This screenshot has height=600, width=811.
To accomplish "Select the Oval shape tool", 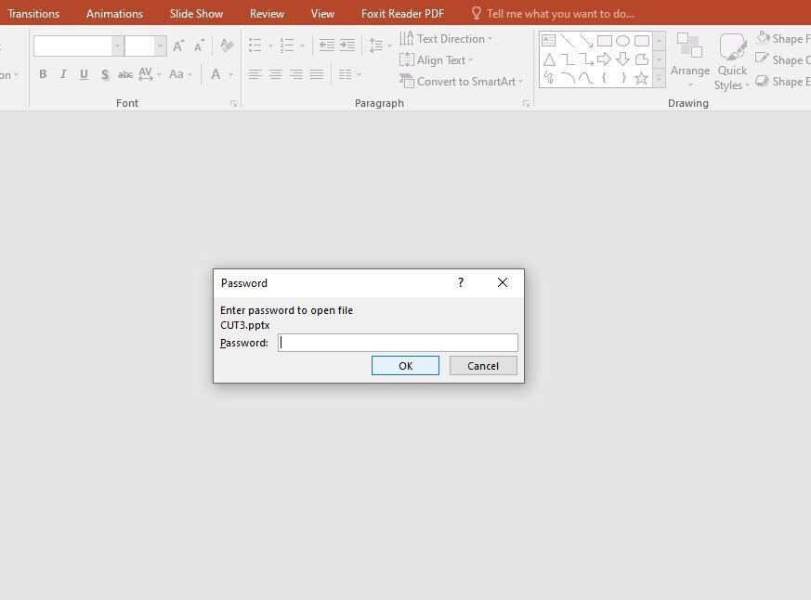I will point(622,40).
